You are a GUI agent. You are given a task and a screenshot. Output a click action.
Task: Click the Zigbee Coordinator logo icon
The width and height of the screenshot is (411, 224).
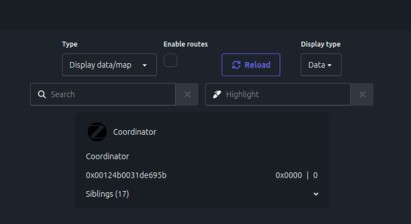click(x=97, y=132)
